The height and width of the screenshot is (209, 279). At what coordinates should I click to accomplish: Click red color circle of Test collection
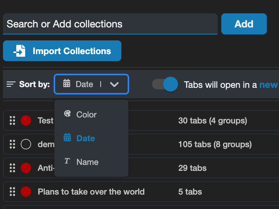click(26, 120)
